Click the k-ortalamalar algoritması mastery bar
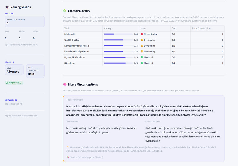 [118, 51]
